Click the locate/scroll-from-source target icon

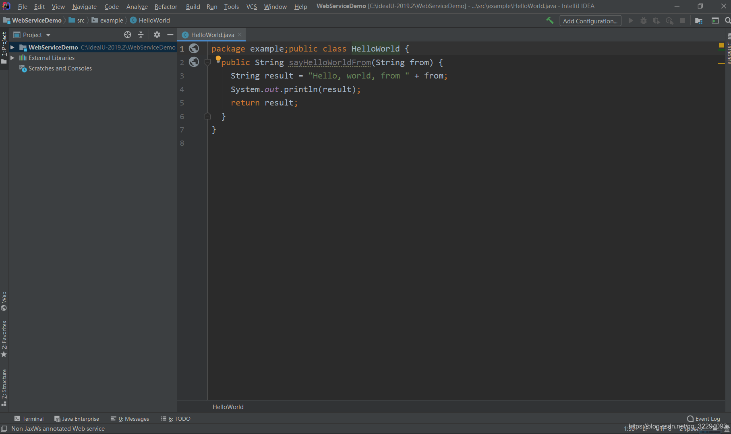[x=128, y=35]
